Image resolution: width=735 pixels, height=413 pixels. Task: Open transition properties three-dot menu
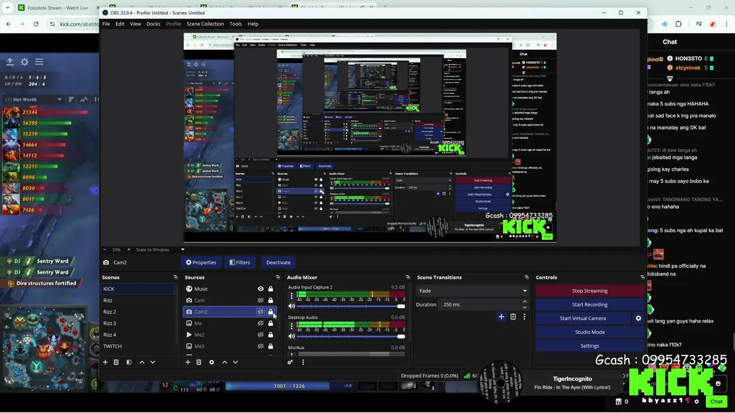coord(524,317)
